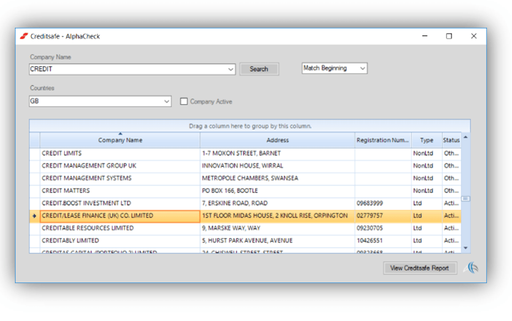Select CREDIT/LEASE FINANCE (UK) CO. LIMITED cell
Image resolution: width=512 pixels, height=321 pixels.
click(120, 216)
